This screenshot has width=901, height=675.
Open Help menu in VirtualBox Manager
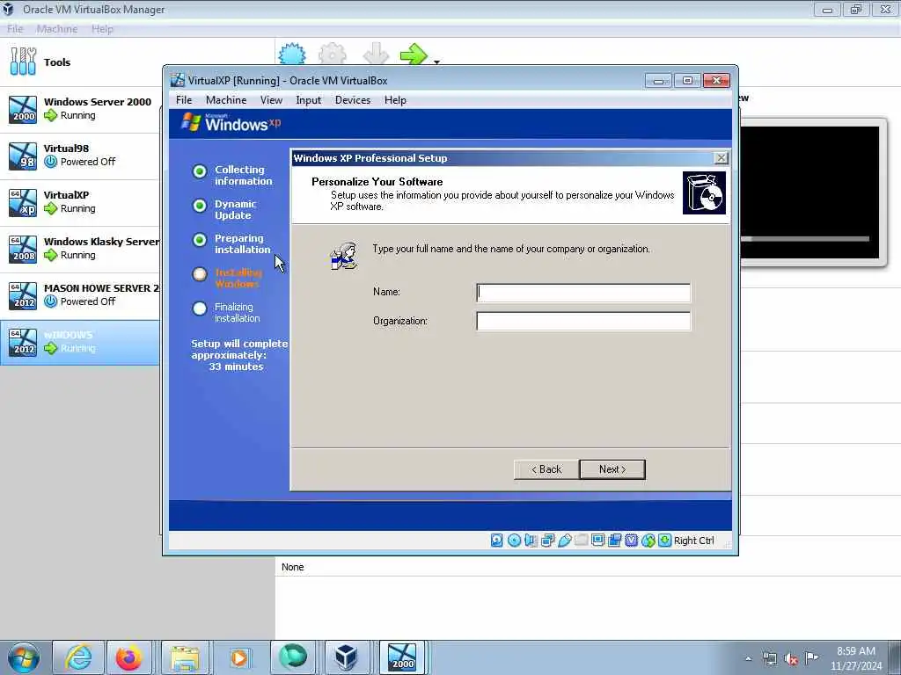point(102,29)
